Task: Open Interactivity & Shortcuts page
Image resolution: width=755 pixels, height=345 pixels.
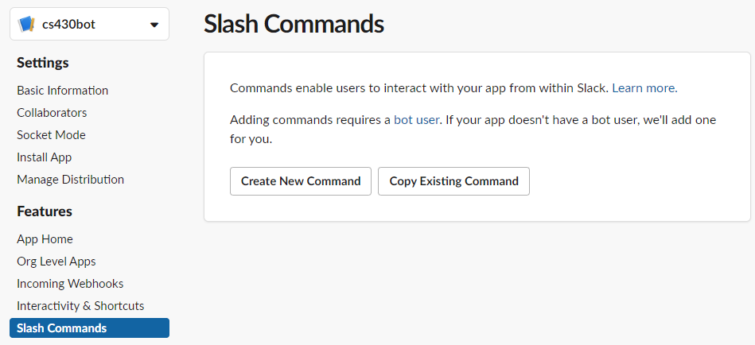Action: point(80,306)
